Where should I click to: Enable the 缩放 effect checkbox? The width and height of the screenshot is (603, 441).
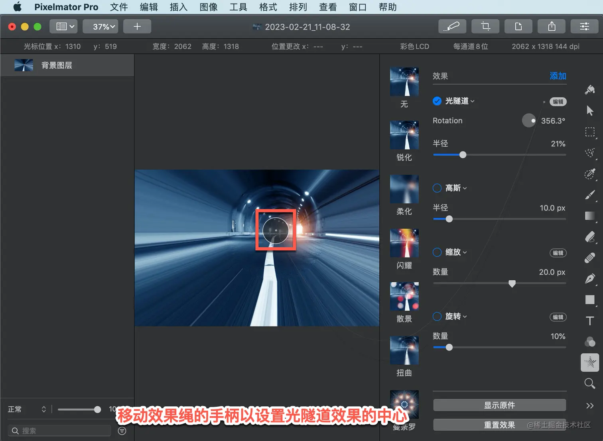tap(437, 252)
